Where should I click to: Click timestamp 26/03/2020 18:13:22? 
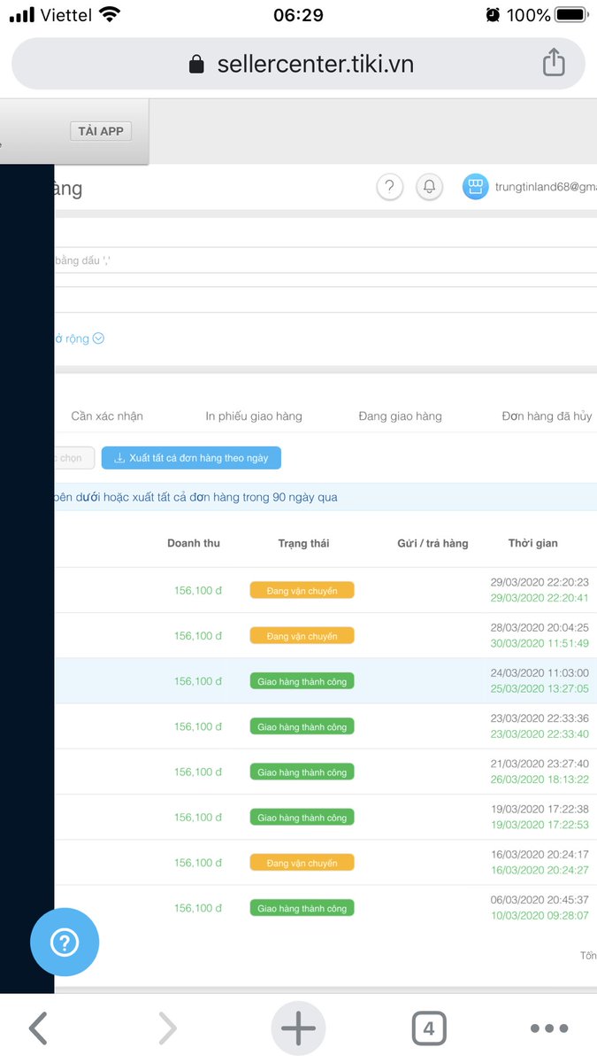540,780
